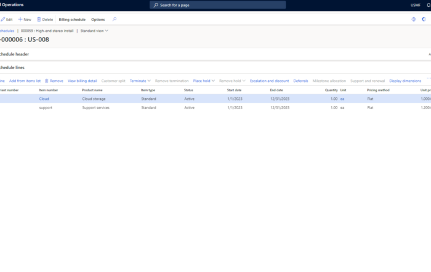Click the Search for a page box
Screen dimensions: 431x272
[217, 5]
